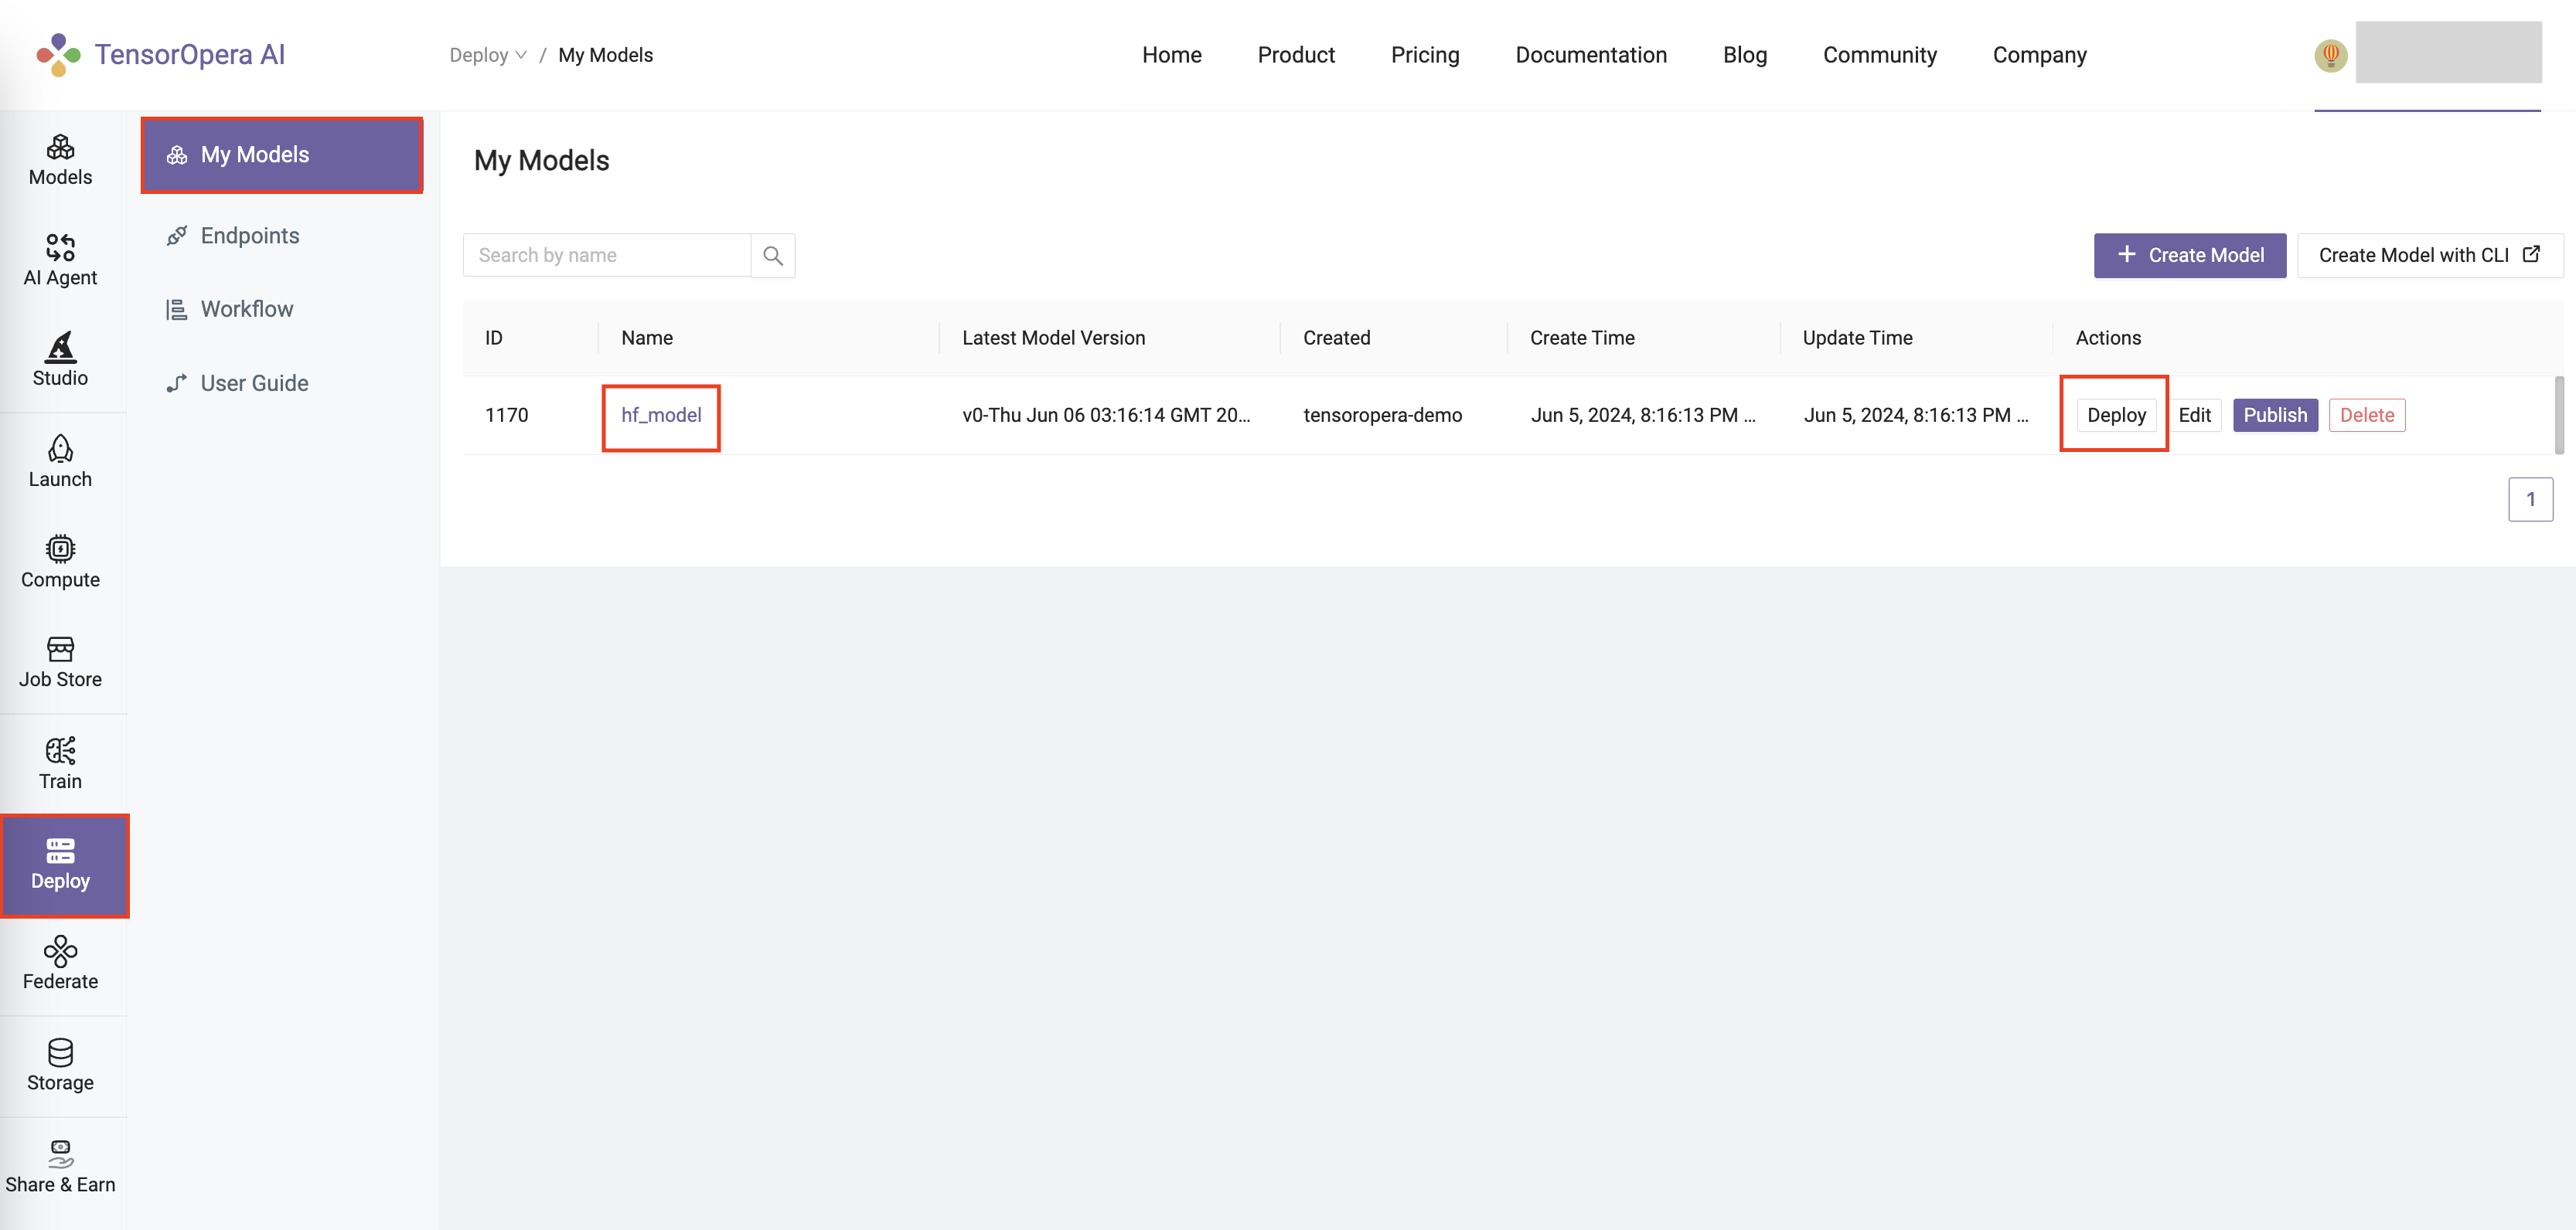This screenshot has height=1230, width=2576.
Task: Open the Storage database icon
Action: click(60, 1065)
